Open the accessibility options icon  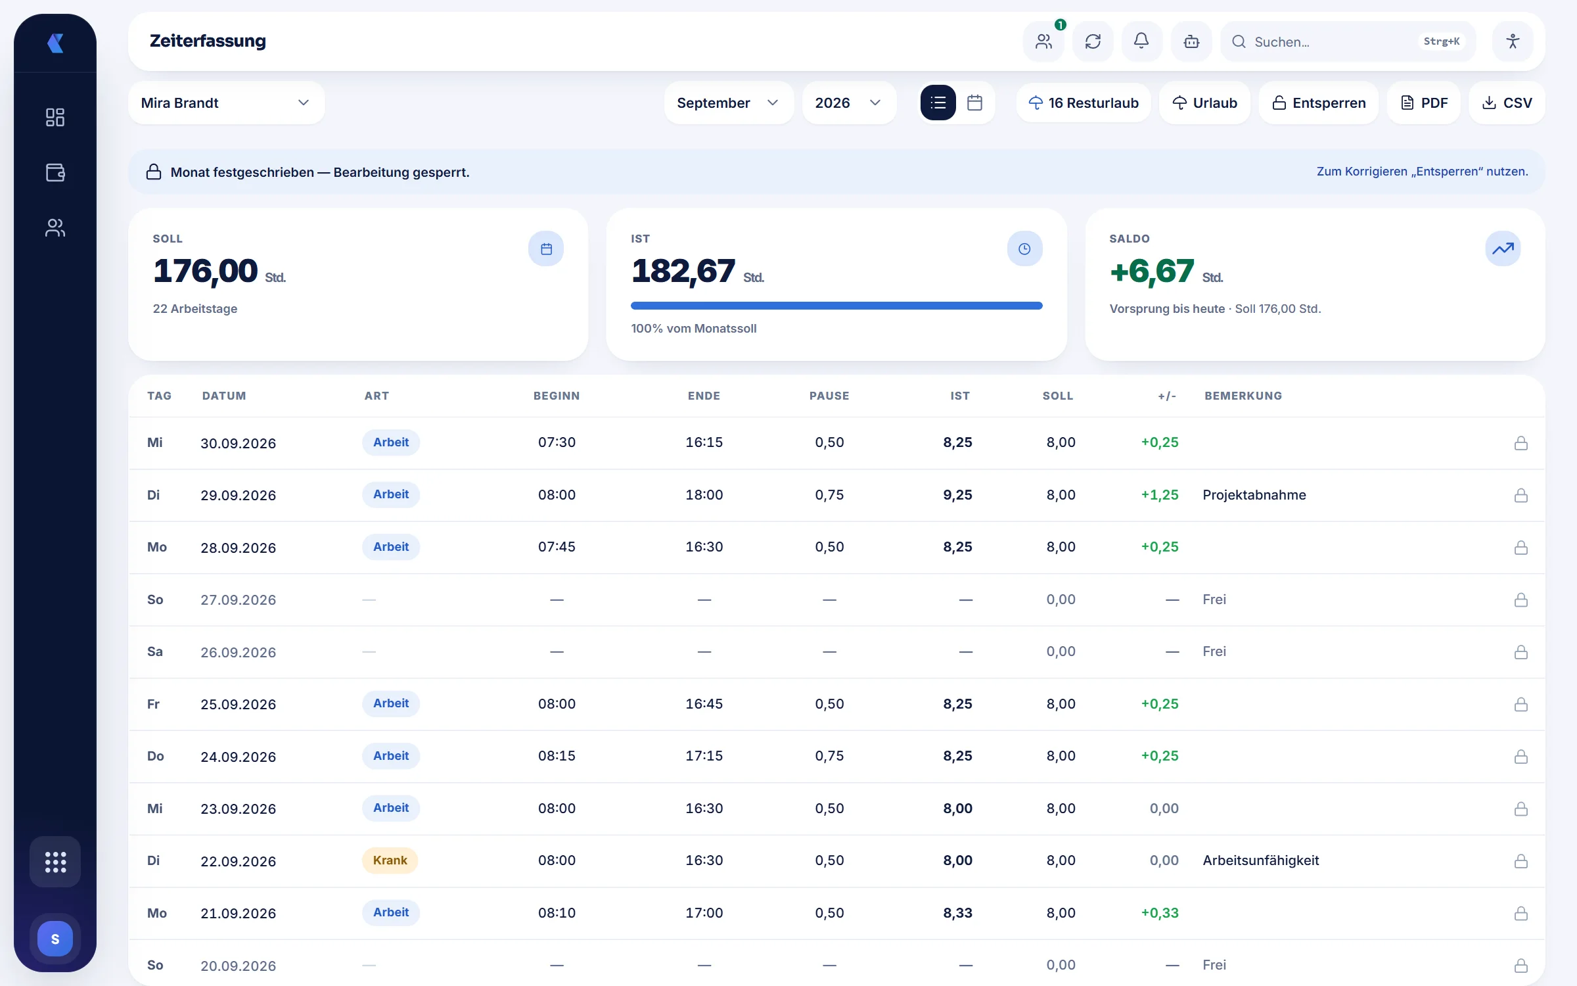point(1513,41)
